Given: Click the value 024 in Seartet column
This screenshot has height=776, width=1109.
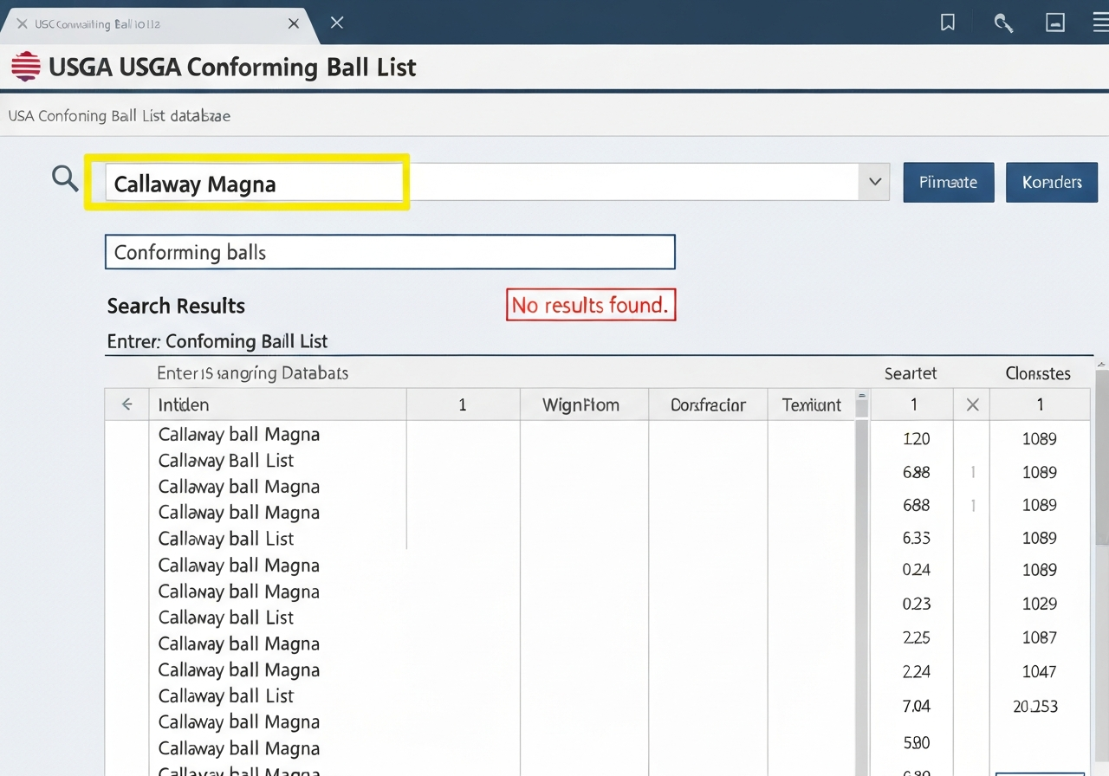Looking at the screenshot, I should [916, 570].
